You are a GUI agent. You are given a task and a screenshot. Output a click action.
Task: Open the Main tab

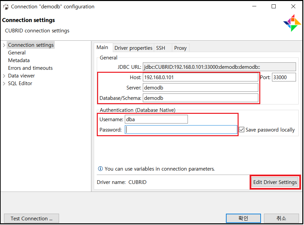(x=102, y=47)
